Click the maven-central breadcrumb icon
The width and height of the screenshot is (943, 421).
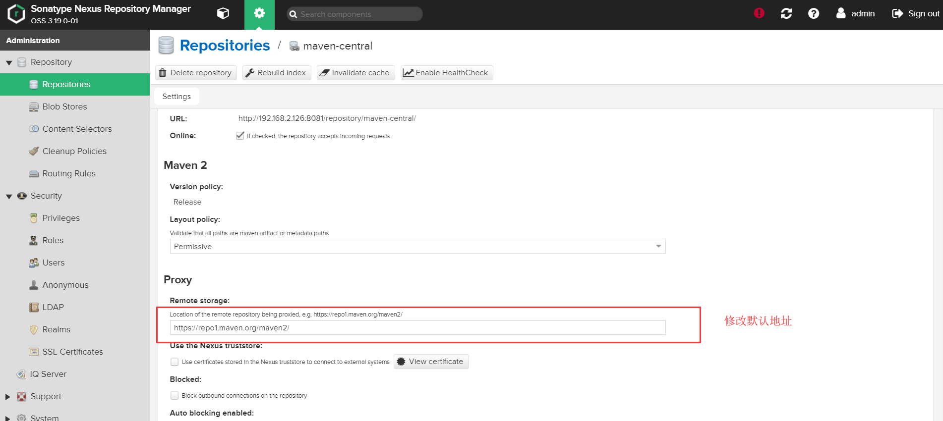tap(294, 46)
